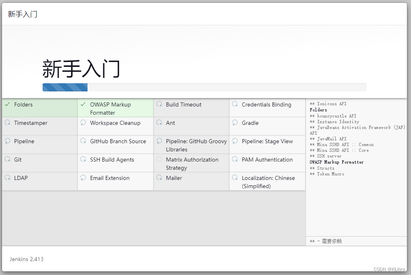
Task: Click the spinner icon beside Timestamper
Action: click(x=7, y=122)
